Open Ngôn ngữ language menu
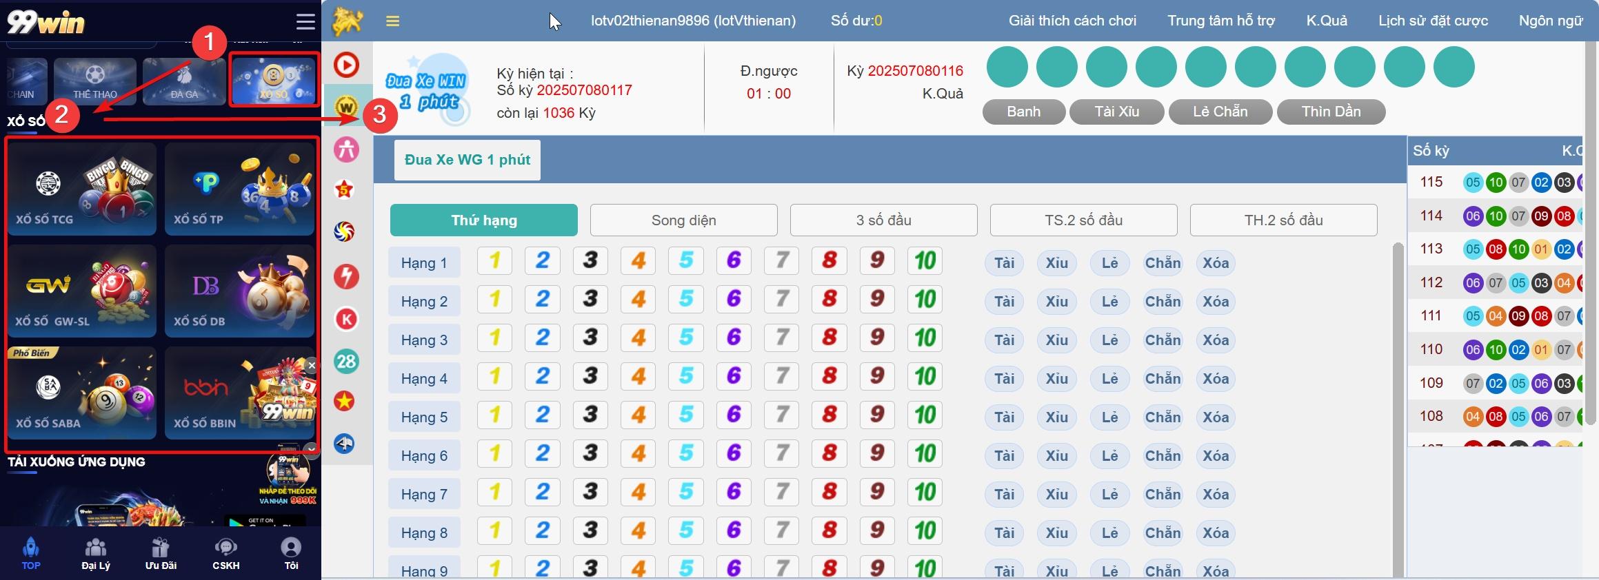This screenshot has width=1599, height=580. (x=1551, y=21)
